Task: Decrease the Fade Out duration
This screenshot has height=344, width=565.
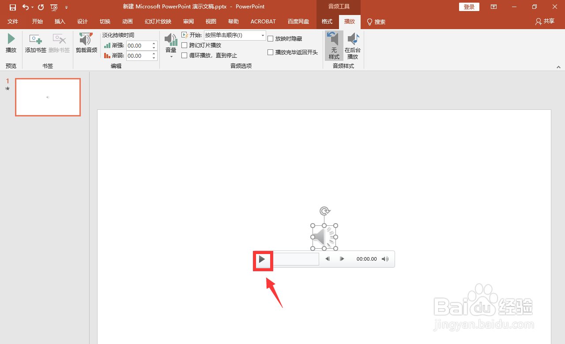Action: point(154,58)
